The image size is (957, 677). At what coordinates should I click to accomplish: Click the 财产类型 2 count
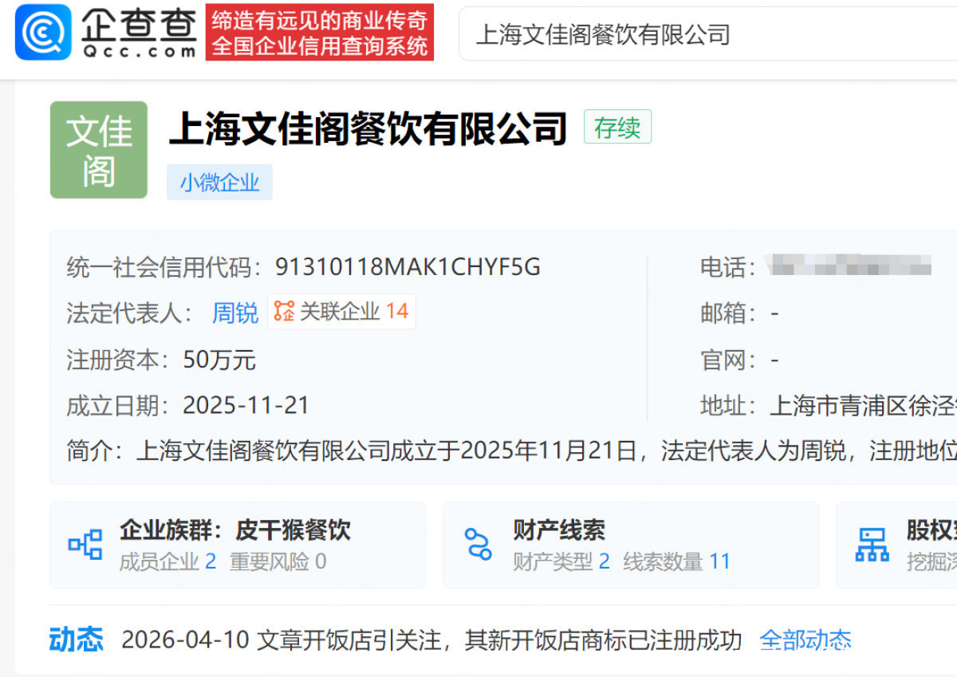604,561
